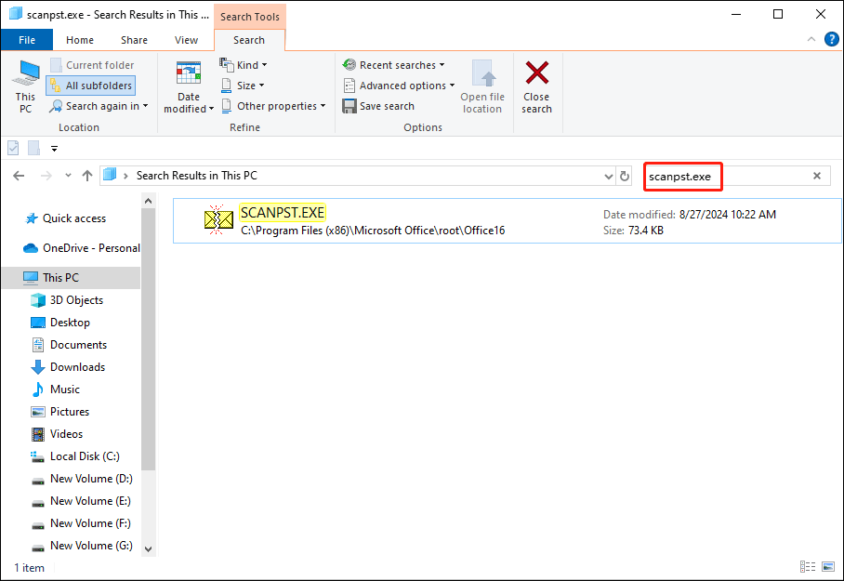Open OneDrive - Personal in sidebar

click(x=82, y=248)
